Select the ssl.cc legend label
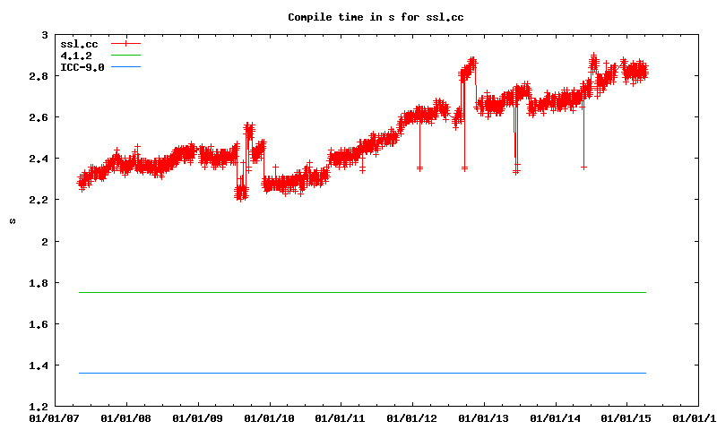The height and width of the screenshot is (430, 717). point(79,44)
